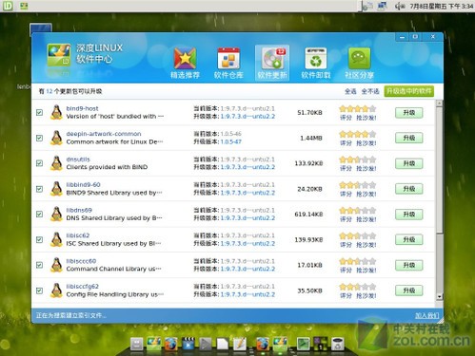Click the star rating of bind9-host
This screenshot has width=475, height=356.
click(358, 109)
